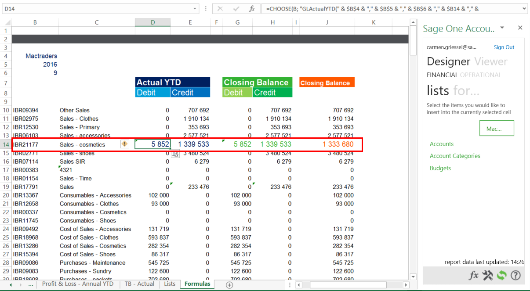Open the Sage One pane options dropdown arrow
Viewport: 530px width, 291px height.
coord(502,28)
